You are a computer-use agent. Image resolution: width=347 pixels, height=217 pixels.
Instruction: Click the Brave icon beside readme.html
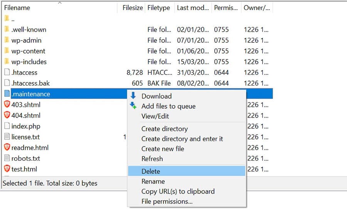[x=7, y=147]
